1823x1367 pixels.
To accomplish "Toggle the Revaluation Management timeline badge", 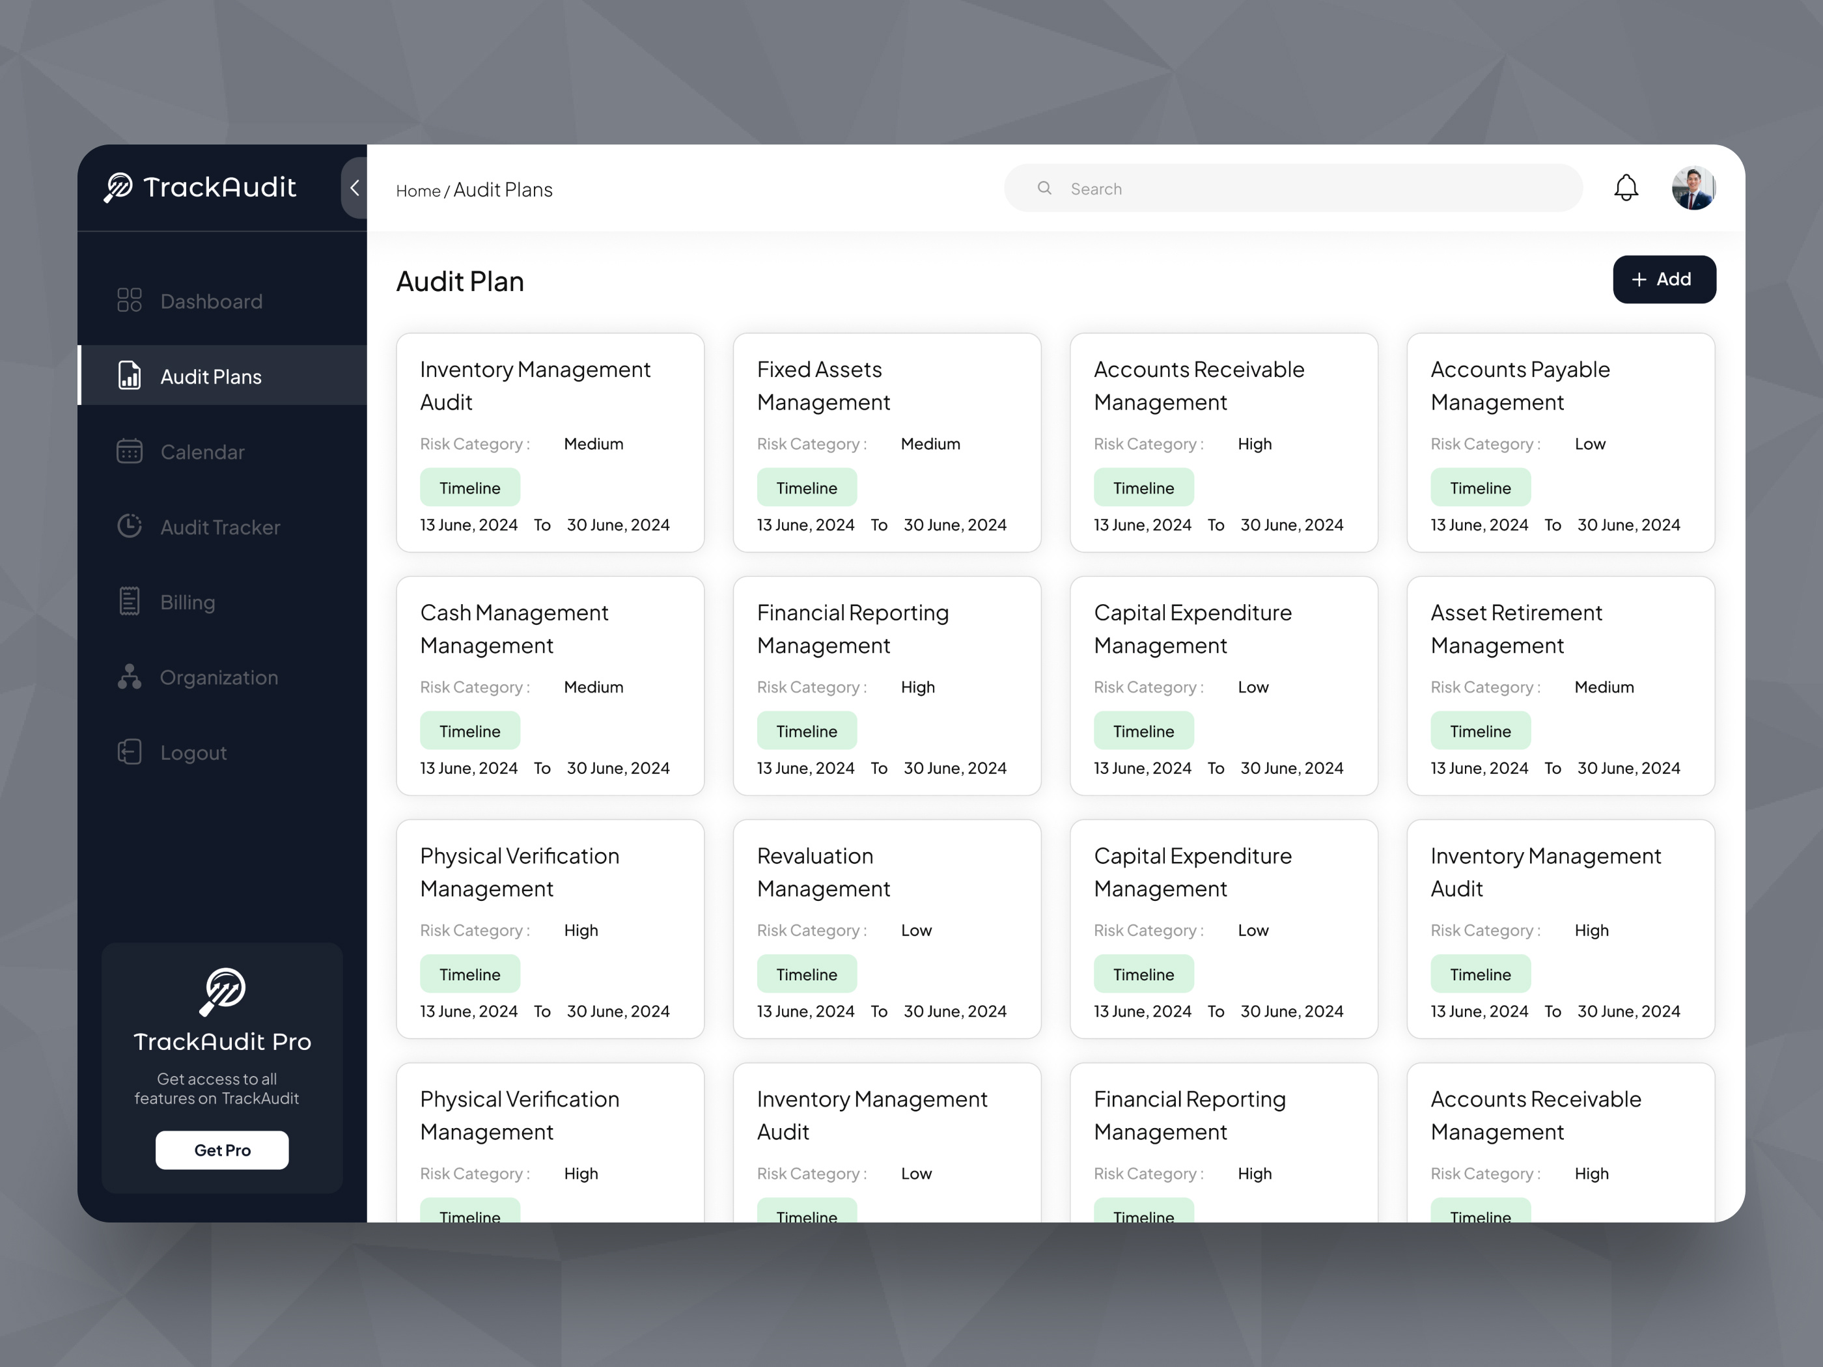I will click(806, 973).
